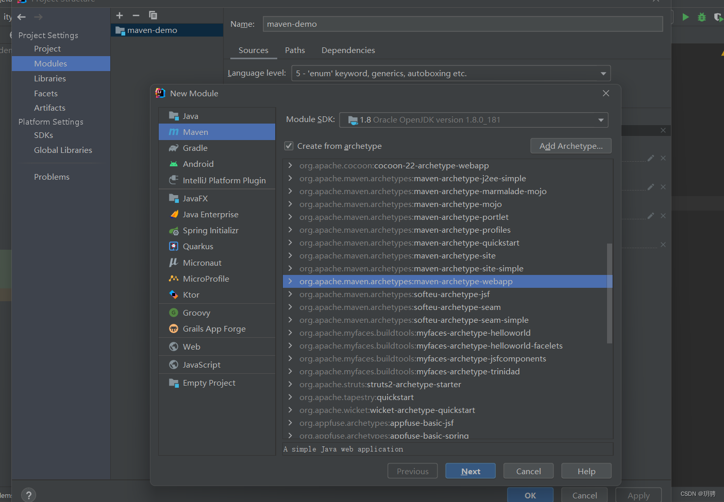724x502 pixels.
Task: Click the archetype list vertical scrollbar
Action: [610, 293]
